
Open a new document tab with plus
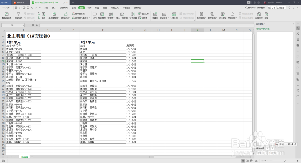coord(73,2)
